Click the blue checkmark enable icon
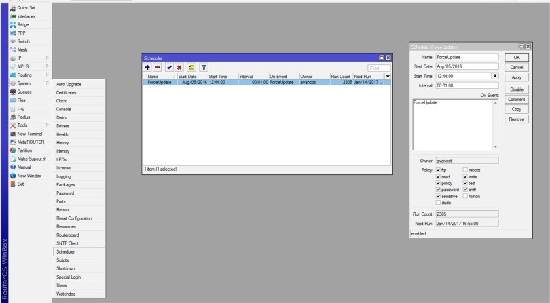550x303 pixels. click(168, 68)
